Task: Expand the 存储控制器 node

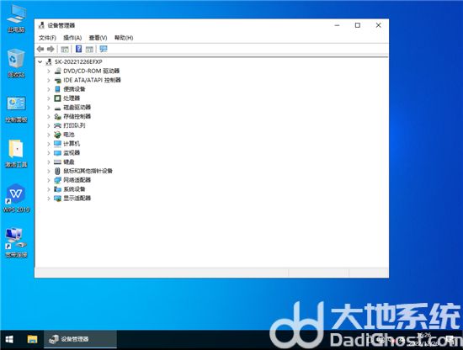Action: [x=49, y=117]
